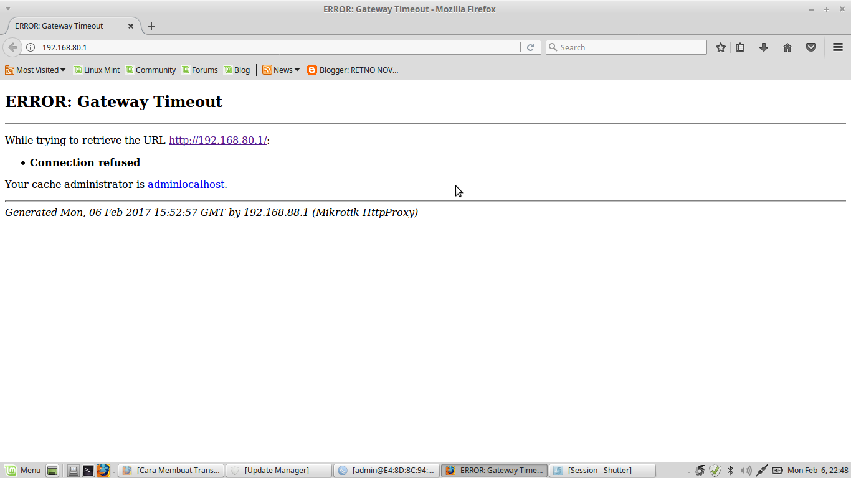
Task: Open the Community bookmark
Action: click(150, 70)
